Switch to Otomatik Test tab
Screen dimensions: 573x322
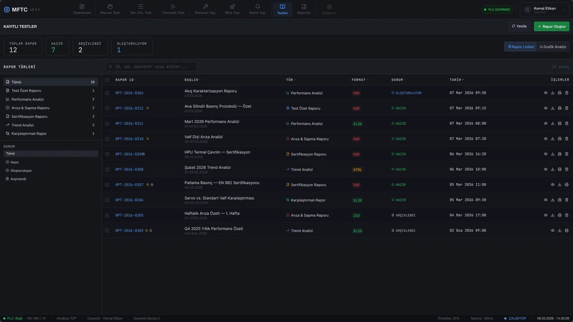coord(173,9)
